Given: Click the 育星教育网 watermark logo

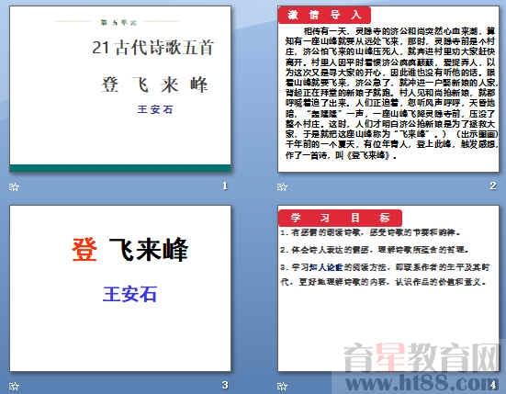Looking at the screenshot, I should [422, 357].
